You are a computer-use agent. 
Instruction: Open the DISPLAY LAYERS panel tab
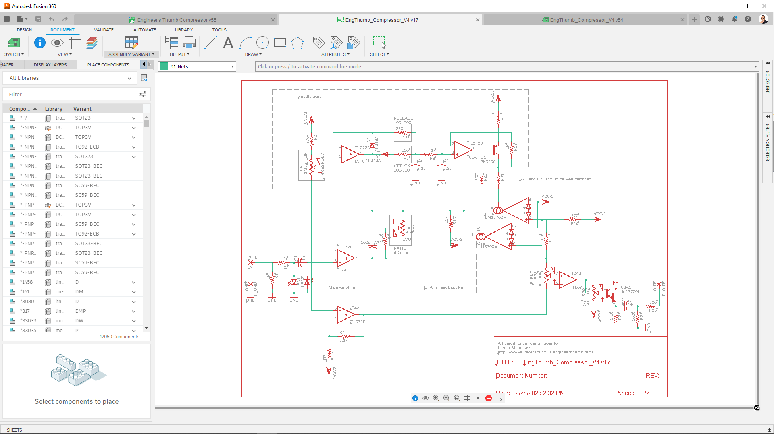50,64
